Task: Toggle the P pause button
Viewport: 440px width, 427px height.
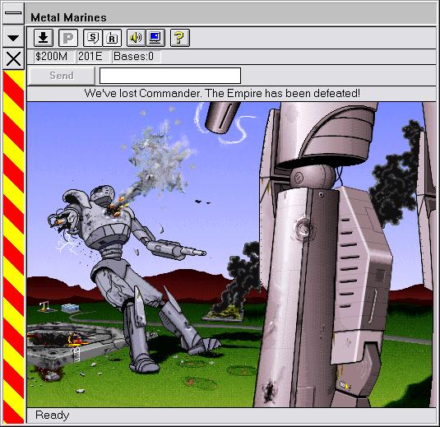Action: [x=68, y=38]
